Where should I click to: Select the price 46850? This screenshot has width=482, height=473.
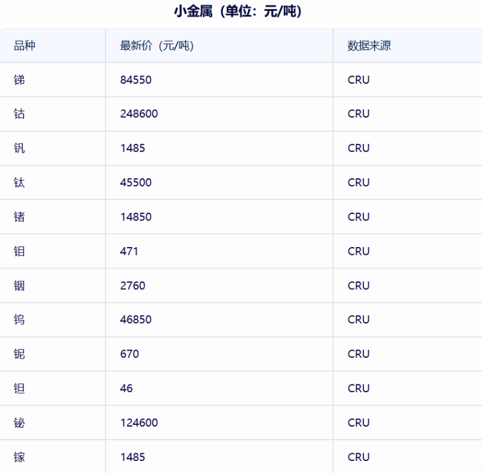[x=136, y=319]
